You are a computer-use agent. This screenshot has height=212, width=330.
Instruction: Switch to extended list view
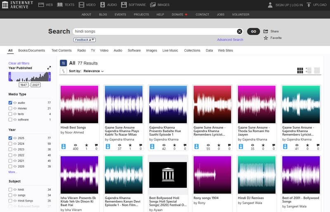point(309,70)
